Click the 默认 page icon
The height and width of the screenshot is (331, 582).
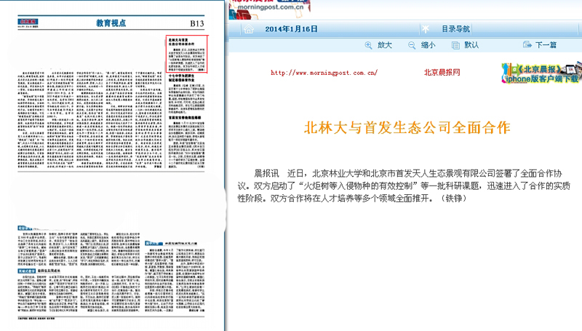point(455,45)
